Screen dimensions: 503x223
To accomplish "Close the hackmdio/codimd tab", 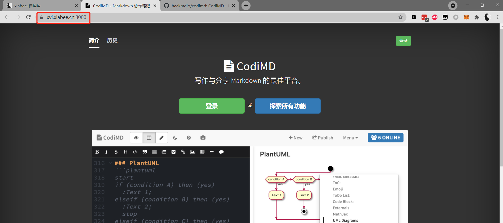I will tap(233, 6).
